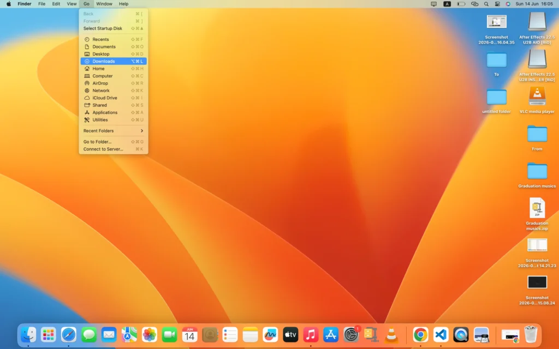The width and height of the screenshot is (559, 349).
Task: Open the archive utility icon in Dock
Action: pos(371,335)
